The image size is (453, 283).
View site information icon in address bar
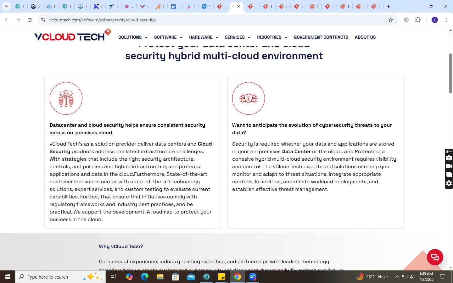click(x=43, y=20)
